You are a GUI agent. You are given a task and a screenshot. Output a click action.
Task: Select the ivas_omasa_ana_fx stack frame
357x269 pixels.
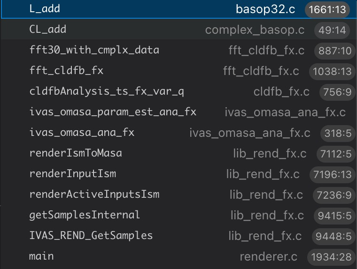[x=82, y=133]
